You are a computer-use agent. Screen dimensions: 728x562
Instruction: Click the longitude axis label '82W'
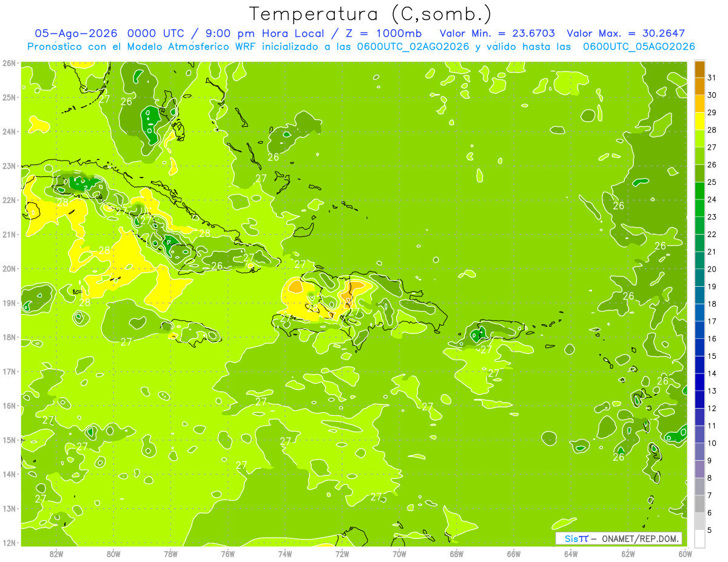point(56,554)
